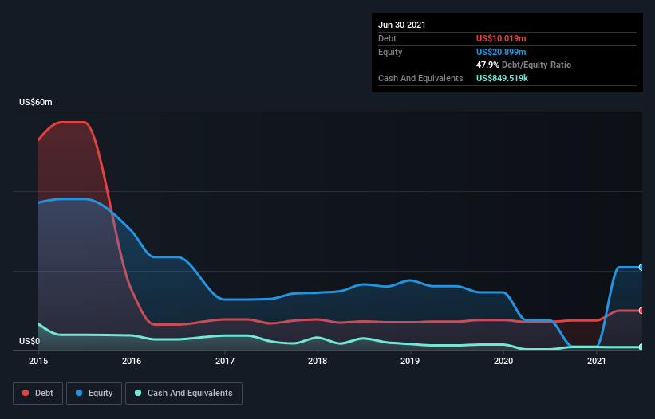Toggle the Equity legend button
The image size is (655, 419).
tap(94, 394)
